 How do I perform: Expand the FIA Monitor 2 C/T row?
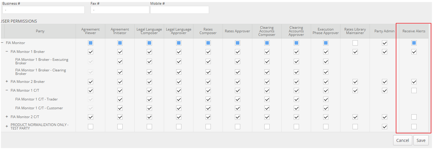(x=7, y=117)
